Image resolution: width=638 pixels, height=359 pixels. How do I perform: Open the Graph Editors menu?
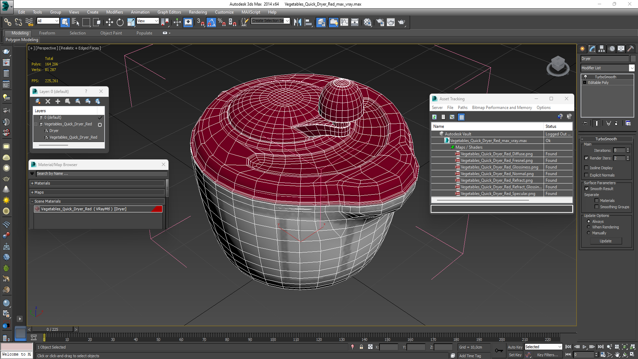[169, 12]
